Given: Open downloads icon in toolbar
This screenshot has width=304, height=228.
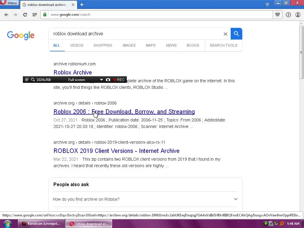Looking at the screenshot, I should pos(288,15).
